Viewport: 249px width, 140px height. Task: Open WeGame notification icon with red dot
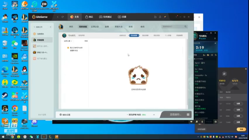tap(176, 17)
